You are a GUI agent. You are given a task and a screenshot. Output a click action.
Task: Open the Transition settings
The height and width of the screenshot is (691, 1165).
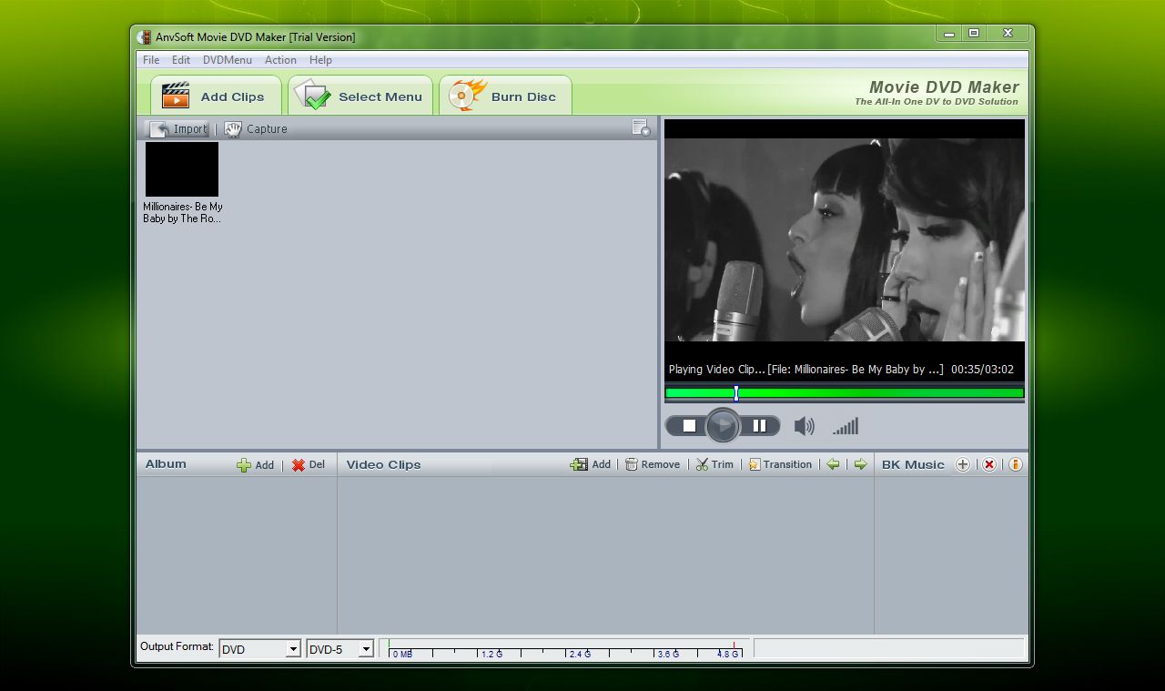[x=780, y=464]
